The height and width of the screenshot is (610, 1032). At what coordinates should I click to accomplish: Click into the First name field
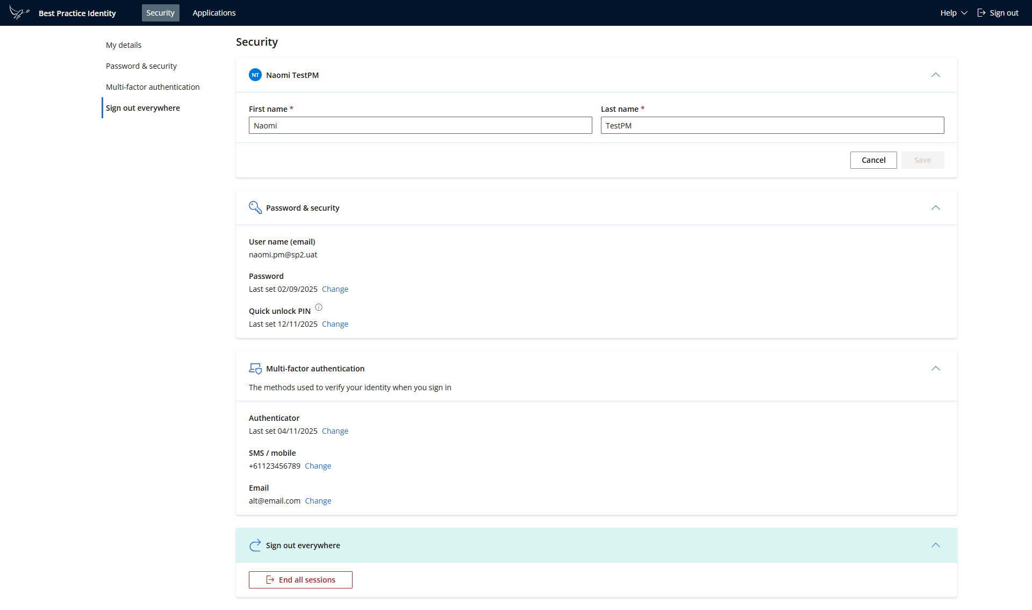coord(420,126)
